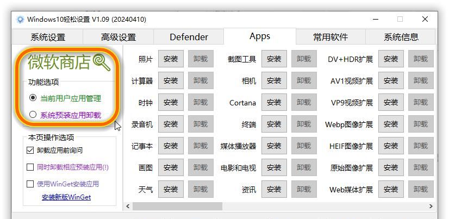The width and height of the screenshot is (449, 219).
Task: Install the Web媒体扩展
Action: point(391,189)
